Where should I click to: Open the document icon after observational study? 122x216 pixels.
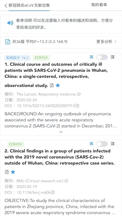tap(52, 86)
